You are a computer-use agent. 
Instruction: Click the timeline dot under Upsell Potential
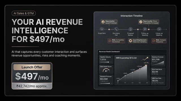(109, 29)
